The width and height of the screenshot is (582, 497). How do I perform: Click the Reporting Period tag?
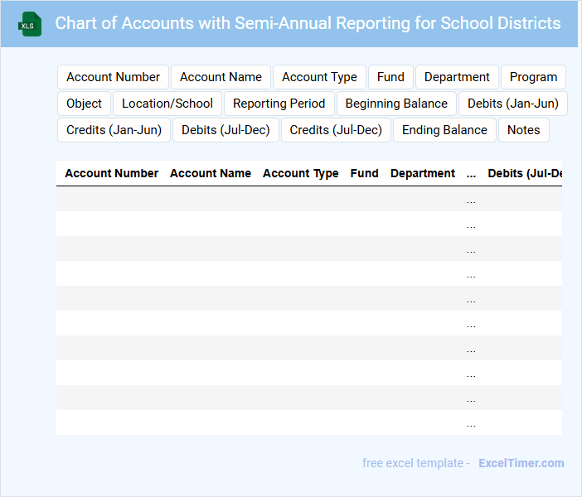(x=279, y=104)
